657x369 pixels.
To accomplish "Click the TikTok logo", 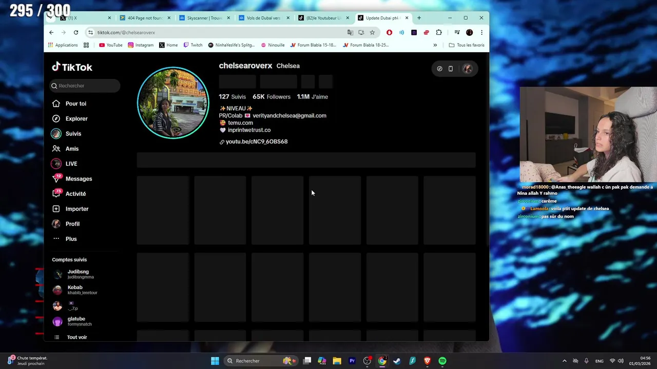I will tap(72, 67).
